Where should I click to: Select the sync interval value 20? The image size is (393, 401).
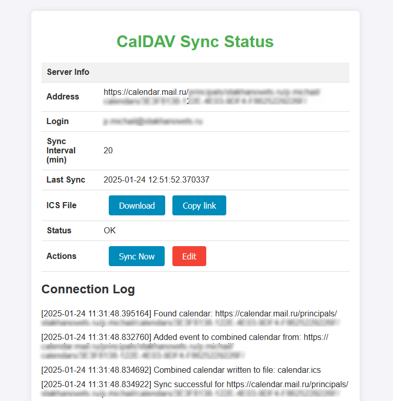(108, 151)
